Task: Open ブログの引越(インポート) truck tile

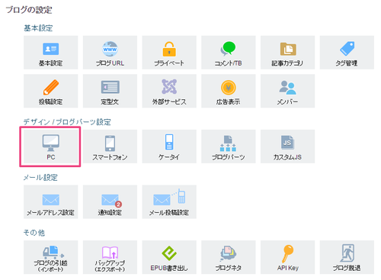Action: pos(51,257)
